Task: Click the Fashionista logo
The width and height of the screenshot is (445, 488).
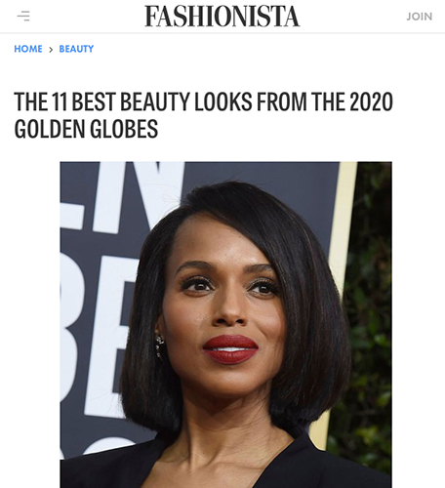Action: 222,17
